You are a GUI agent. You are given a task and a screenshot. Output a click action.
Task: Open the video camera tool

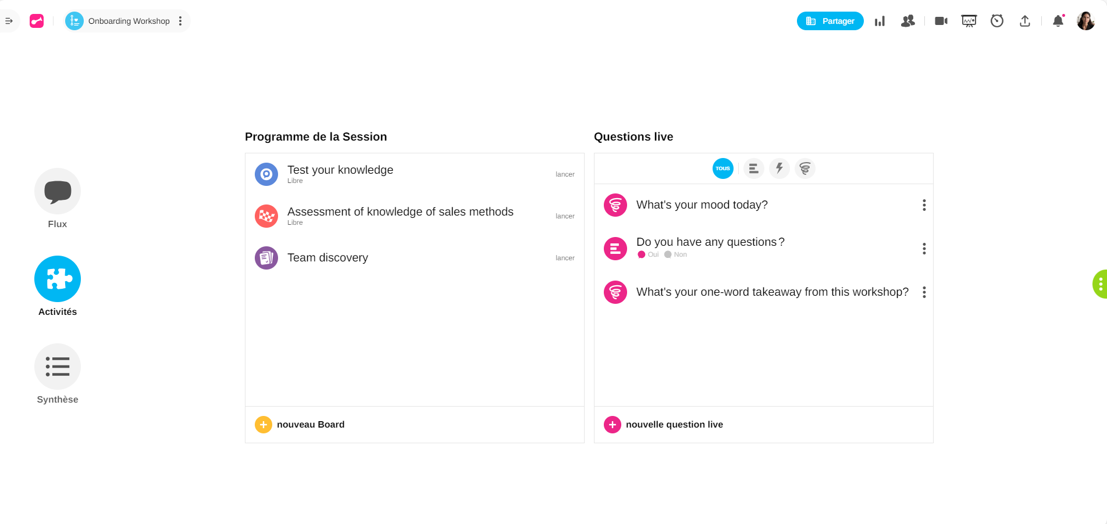pyautogui.click(x=941, y=21)
